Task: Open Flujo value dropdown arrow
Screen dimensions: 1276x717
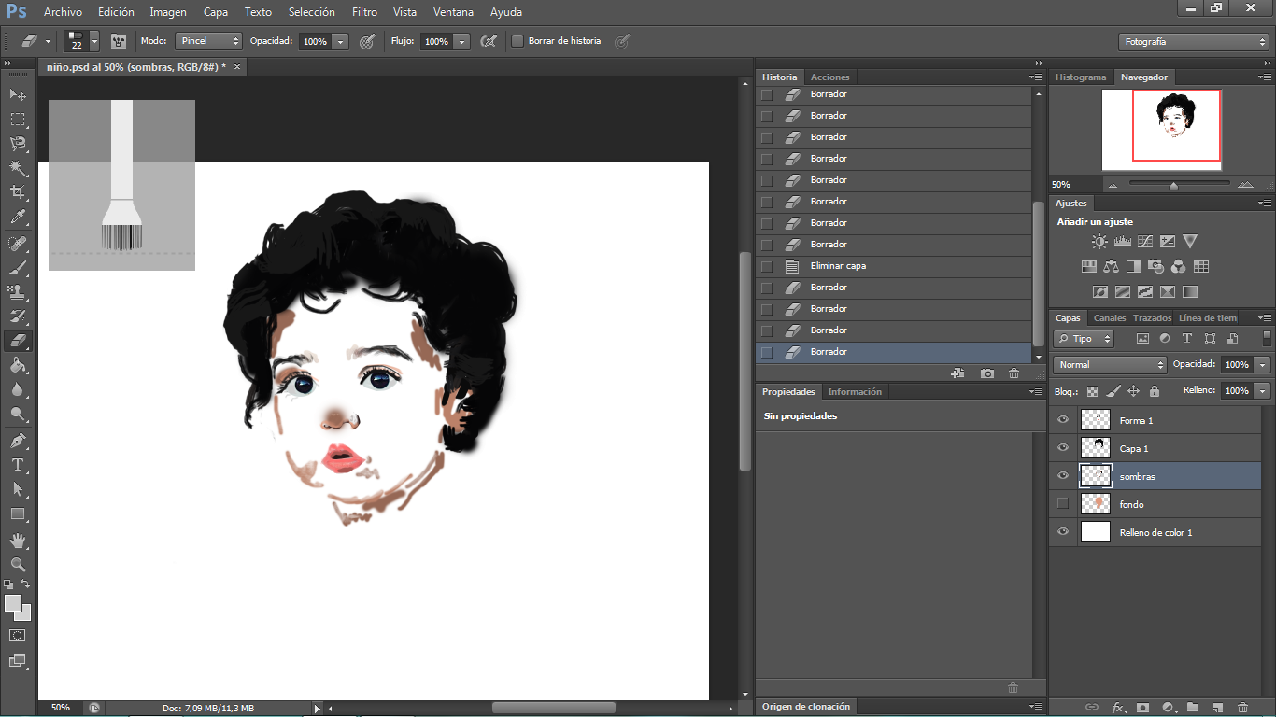Action: pos(461,41)
